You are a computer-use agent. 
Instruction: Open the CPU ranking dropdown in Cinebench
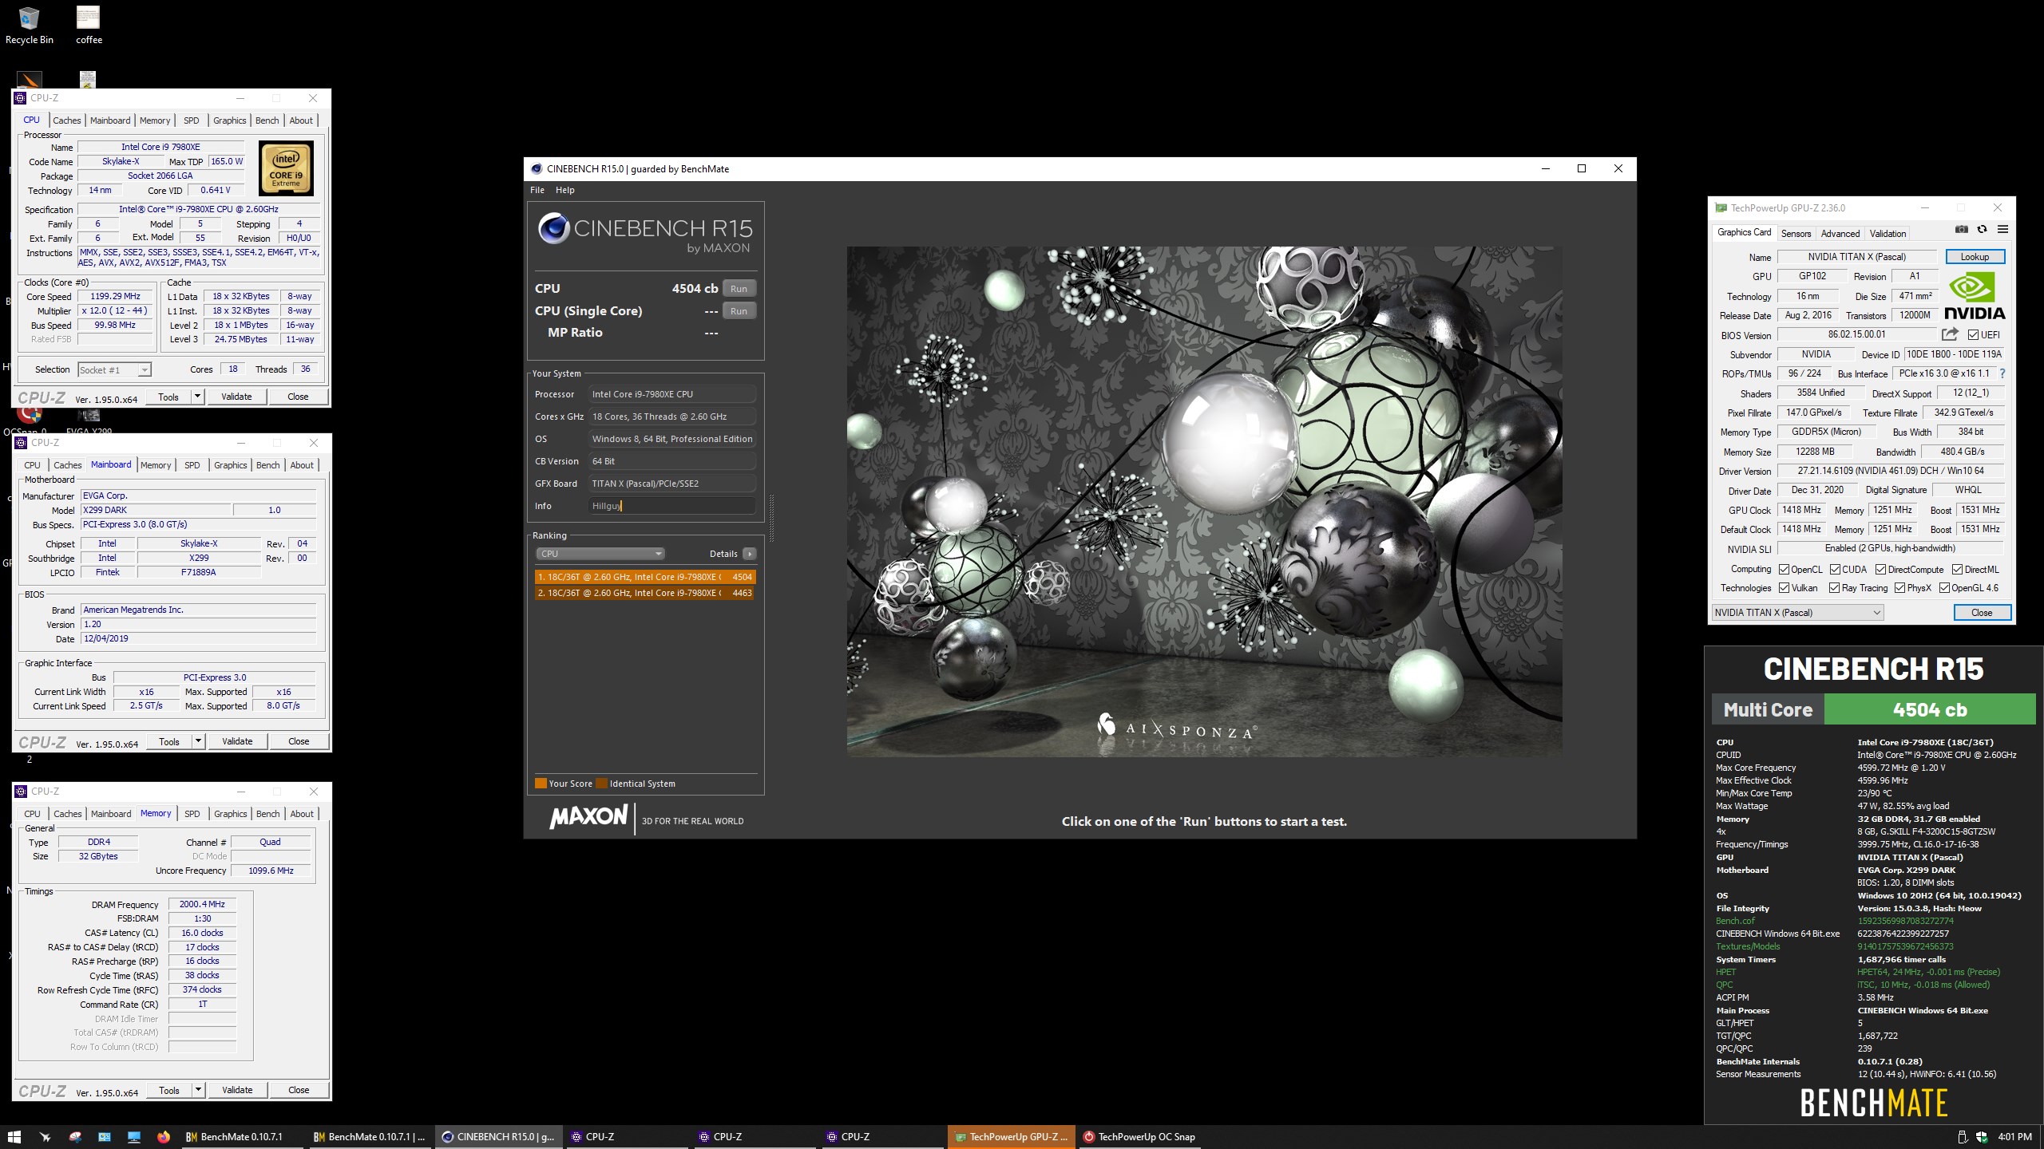[600, 554]
